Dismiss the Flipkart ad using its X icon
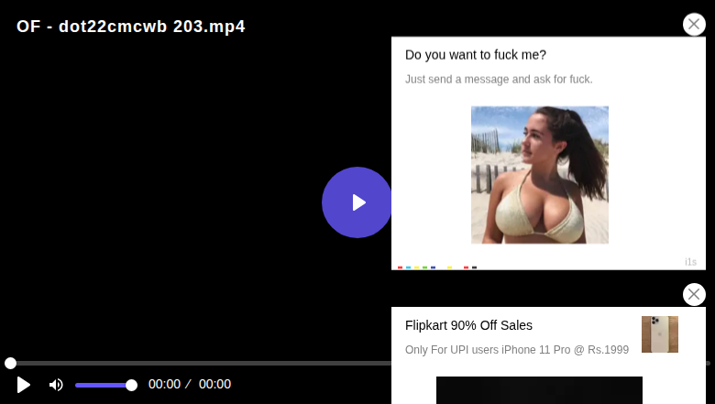 (x=694, y=295)
